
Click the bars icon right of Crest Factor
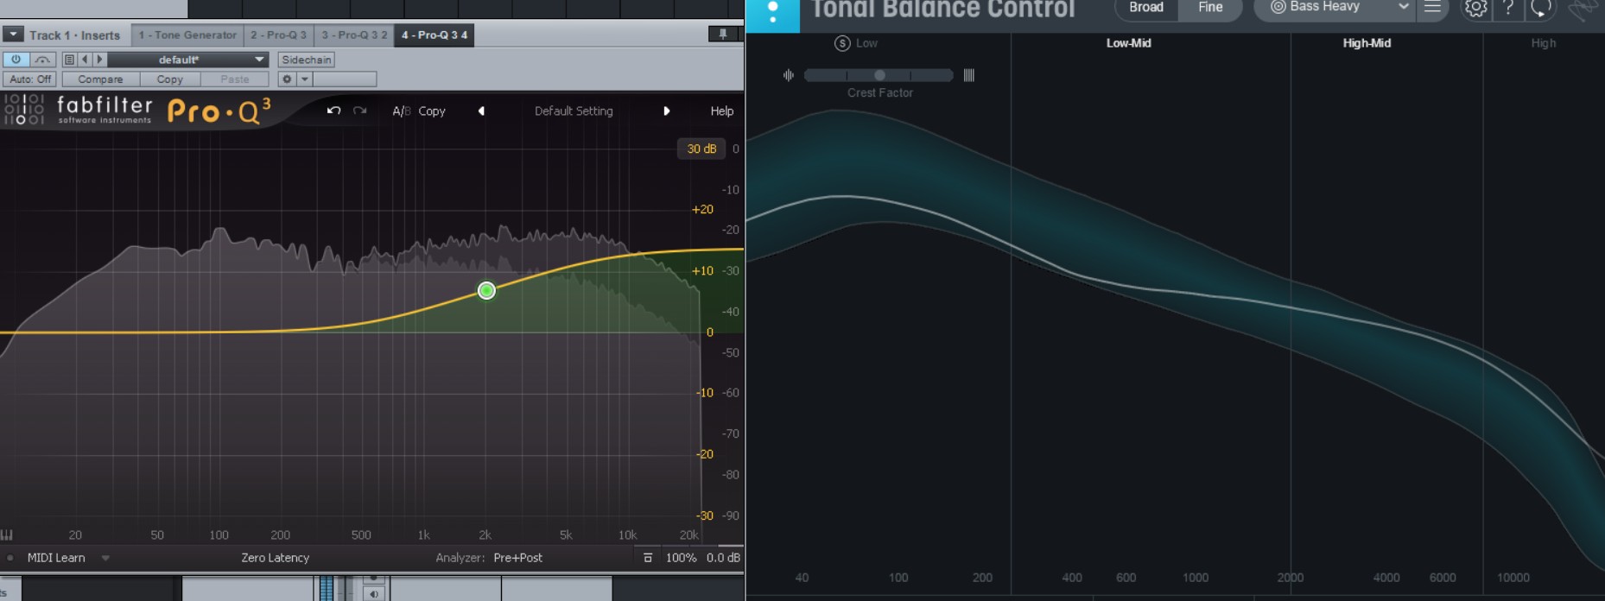click(x=969, y=75)
